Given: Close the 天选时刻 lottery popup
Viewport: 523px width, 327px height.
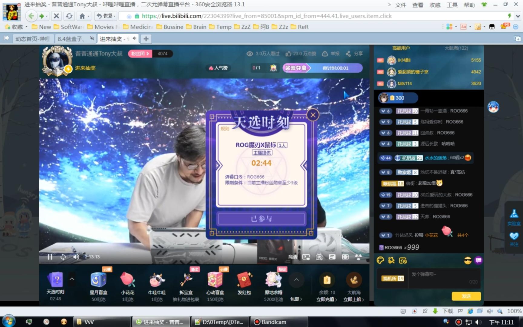Looking at the screenshot, I should (313, 115).
